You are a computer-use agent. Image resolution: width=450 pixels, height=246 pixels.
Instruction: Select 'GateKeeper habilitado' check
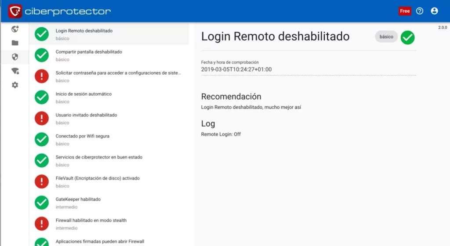(78, 199)
